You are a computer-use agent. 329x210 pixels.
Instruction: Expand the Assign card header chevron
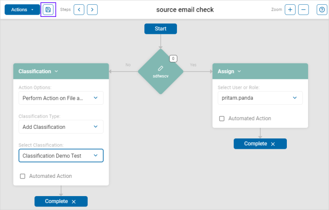pyautogui.click(x=239, y=72)
